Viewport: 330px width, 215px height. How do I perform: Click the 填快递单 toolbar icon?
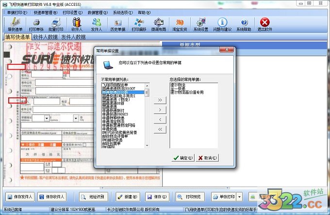tap(15, 25)
